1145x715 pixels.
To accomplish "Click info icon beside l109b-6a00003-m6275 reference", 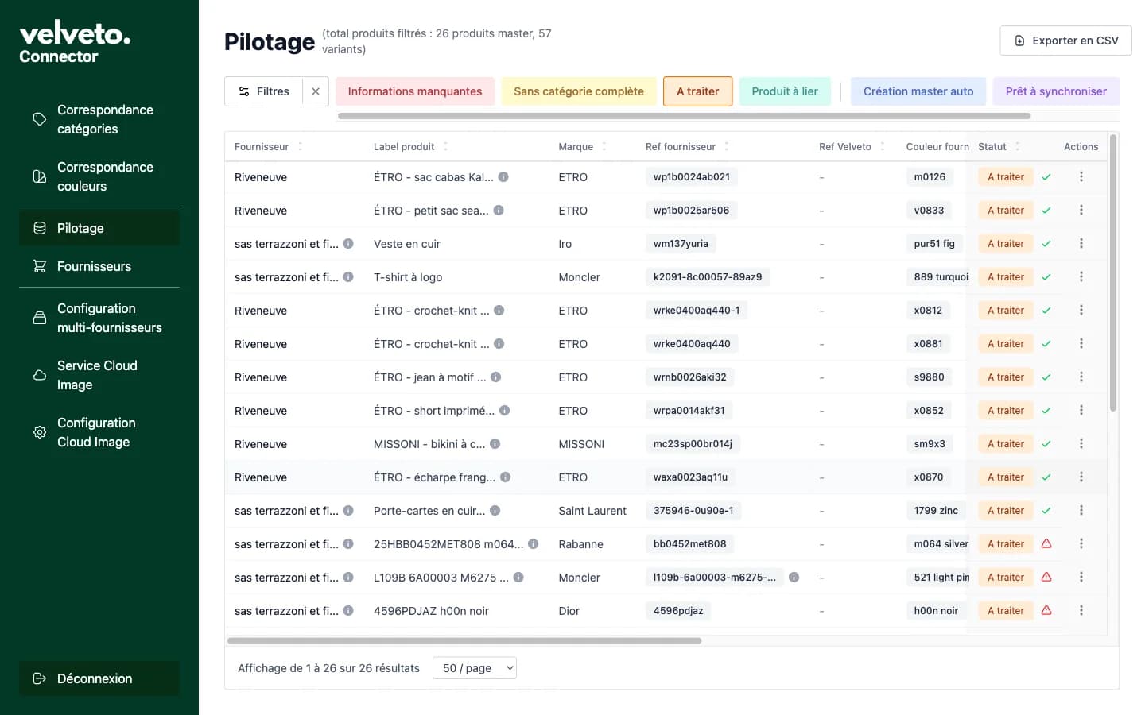I will (794, 577).
